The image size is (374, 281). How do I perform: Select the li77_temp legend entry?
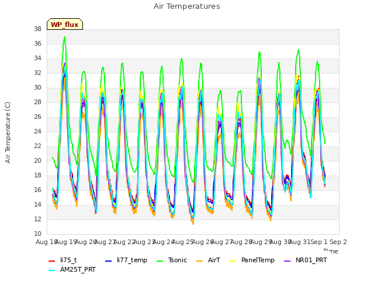tap(126, 260)
